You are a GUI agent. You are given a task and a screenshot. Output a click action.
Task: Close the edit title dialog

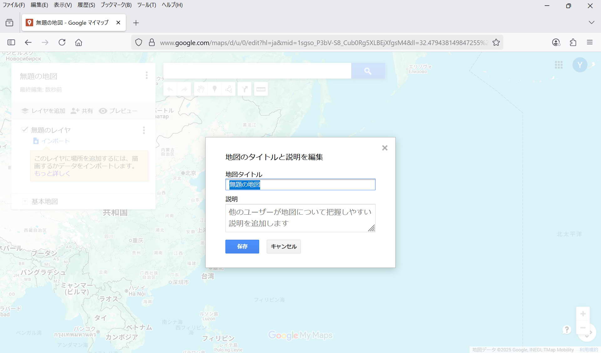pyautogui.click(x=385, y=148)
